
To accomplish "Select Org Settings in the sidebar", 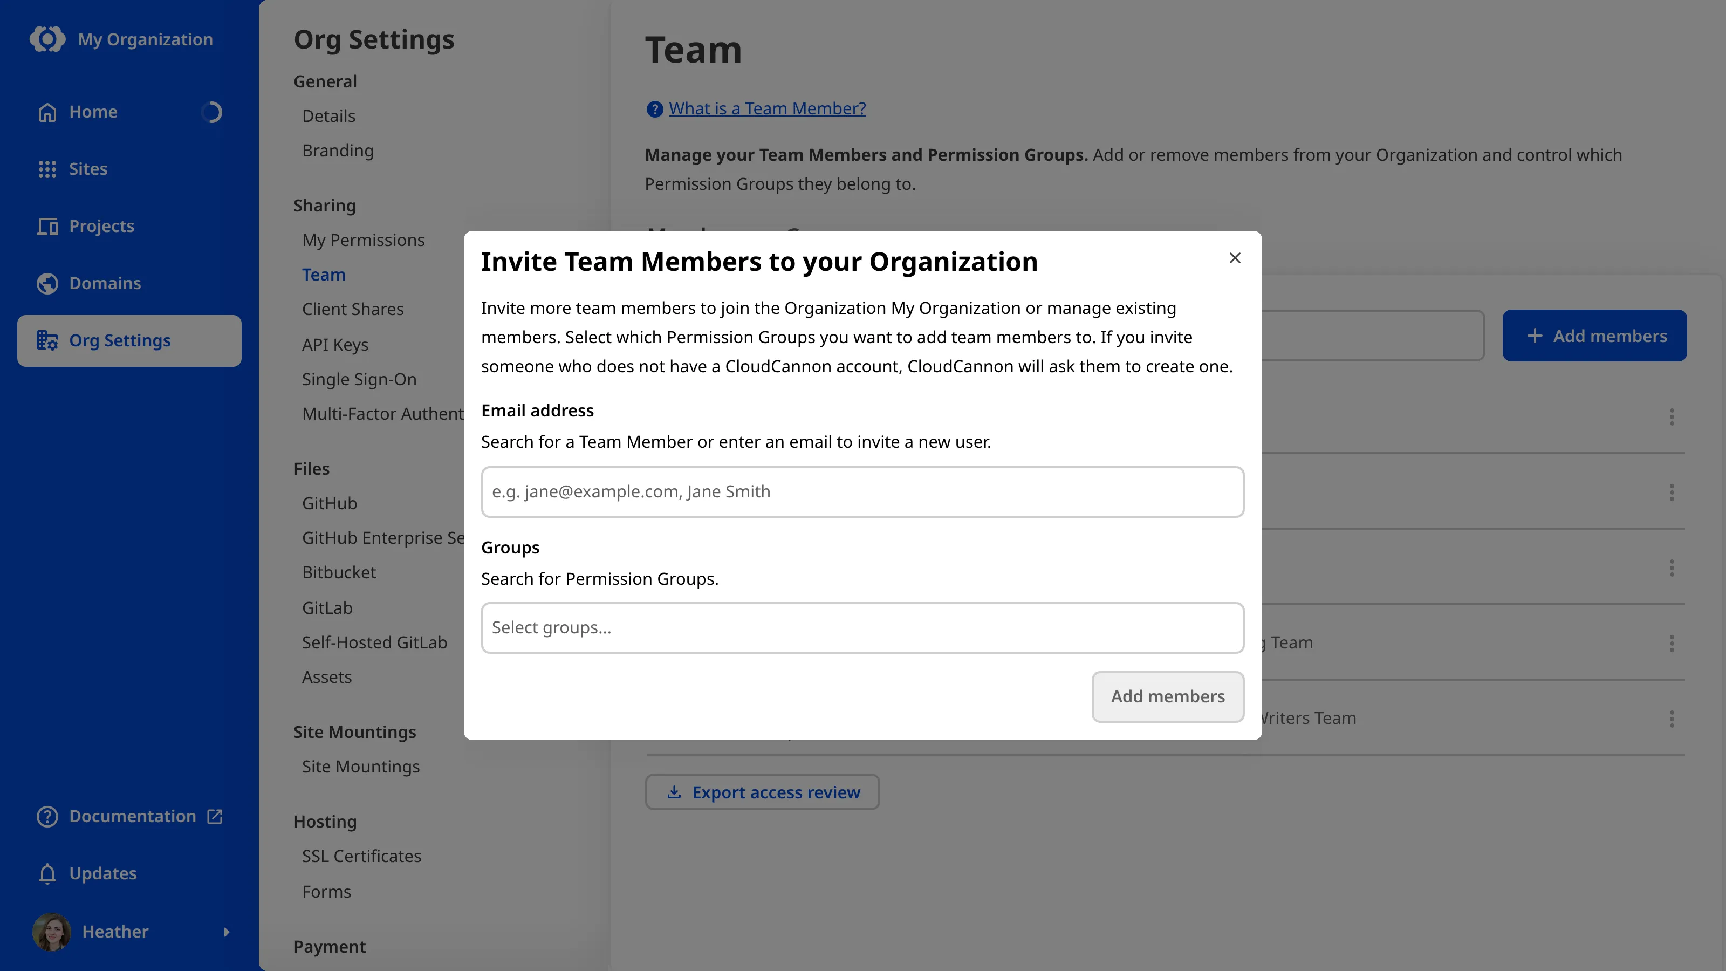I will (x=129, y=340).
